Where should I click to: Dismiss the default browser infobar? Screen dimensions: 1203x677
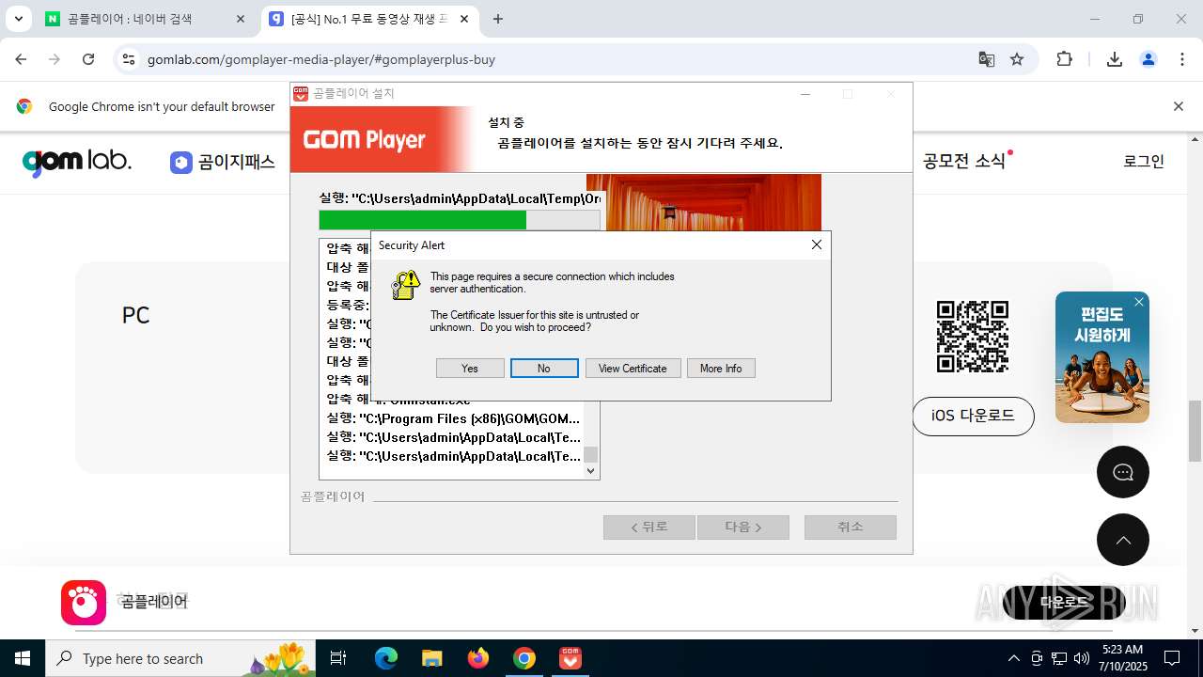(x=1178, y=106)
